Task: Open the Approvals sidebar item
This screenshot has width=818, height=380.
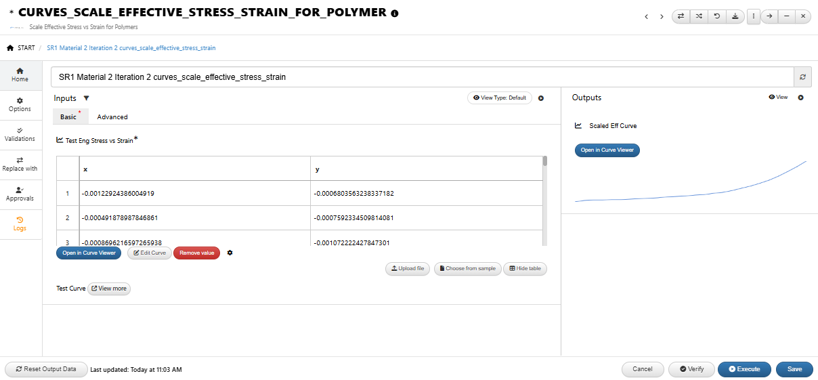Action: 20,194
